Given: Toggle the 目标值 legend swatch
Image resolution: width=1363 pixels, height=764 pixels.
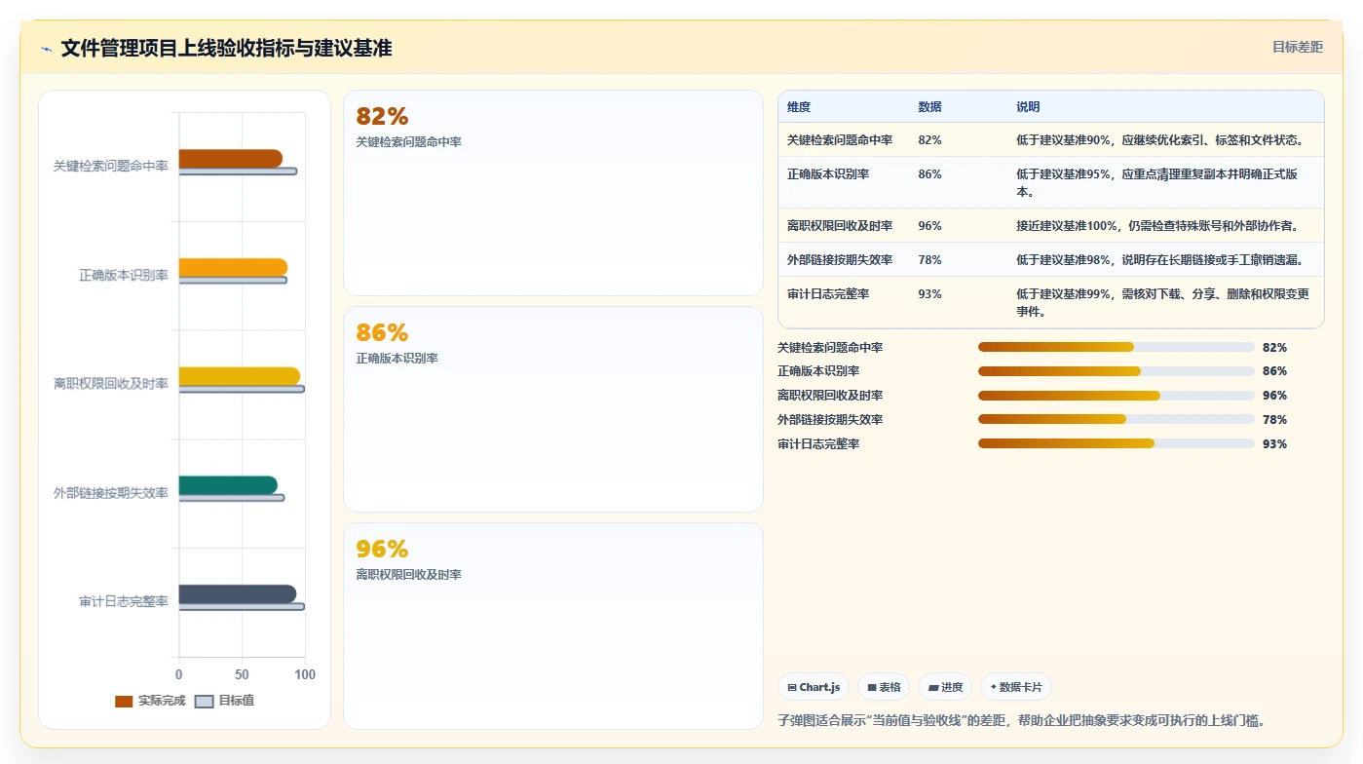Looking at the screenshot, I should pos(204,701).
